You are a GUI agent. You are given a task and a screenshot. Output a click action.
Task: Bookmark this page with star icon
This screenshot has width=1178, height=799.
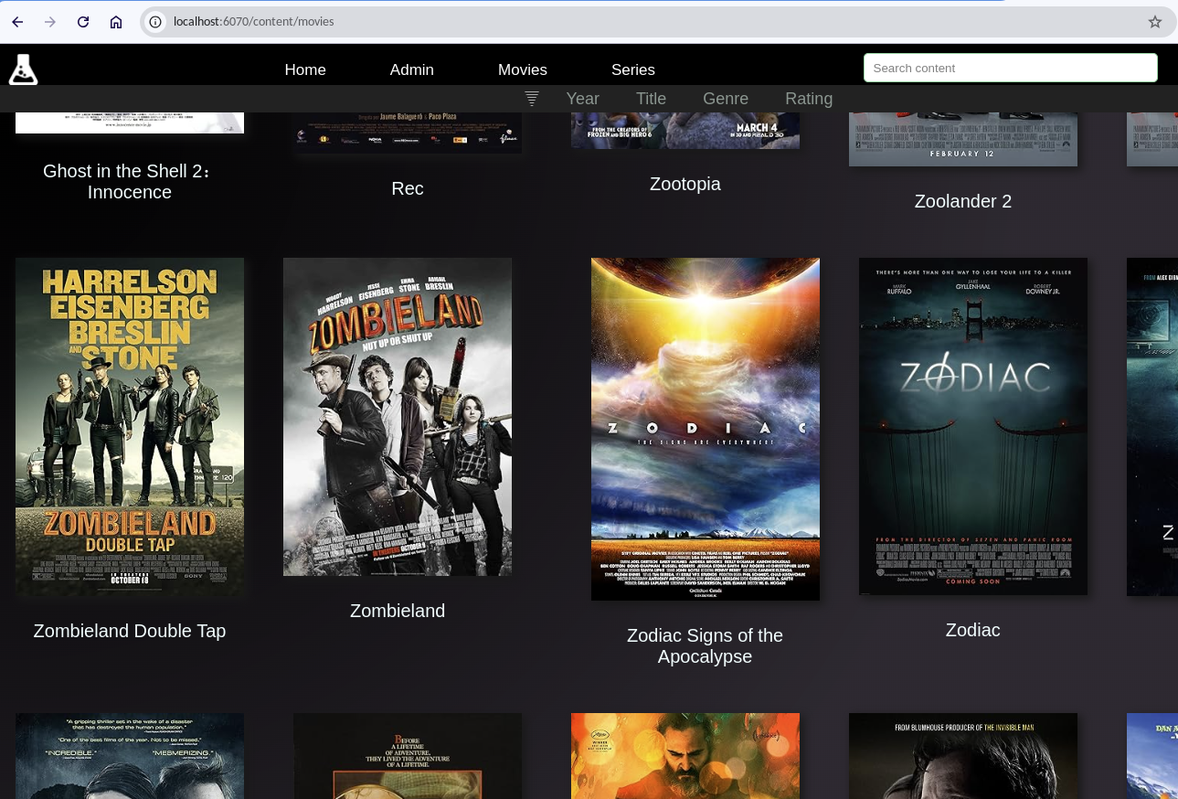1155,22
